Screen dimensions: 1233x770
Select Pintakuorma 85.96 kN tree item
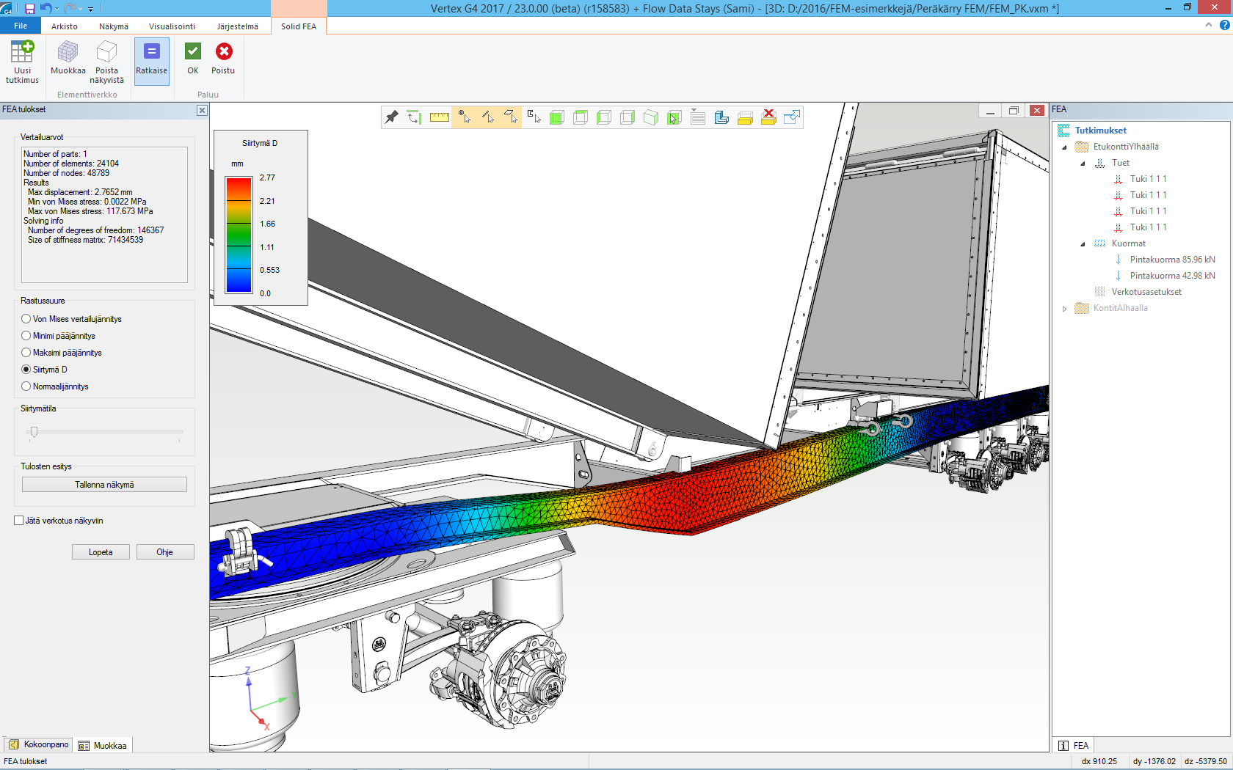[x=1172, y=260]
